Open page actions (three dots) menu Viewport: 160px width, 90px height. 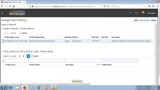(101, 6)
